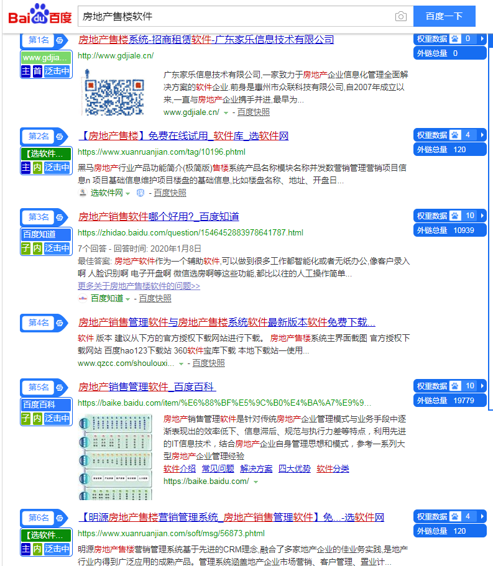Click 首 tag under first result
The width and height of the screenshot is (493, 566).
37,71
